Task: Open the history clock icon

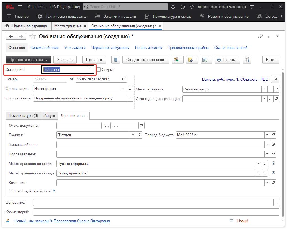Action: [x=183, y=7]
